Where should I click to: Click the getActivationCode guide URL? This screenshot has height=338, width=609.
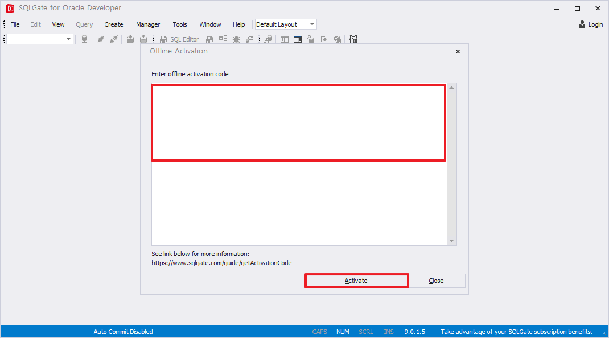221,263
